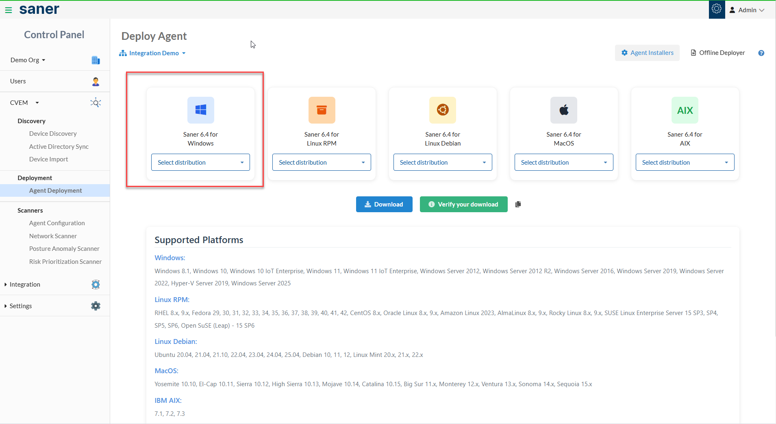
Task: Click the Agent Installers button
Action: click(x=647, y=53)
